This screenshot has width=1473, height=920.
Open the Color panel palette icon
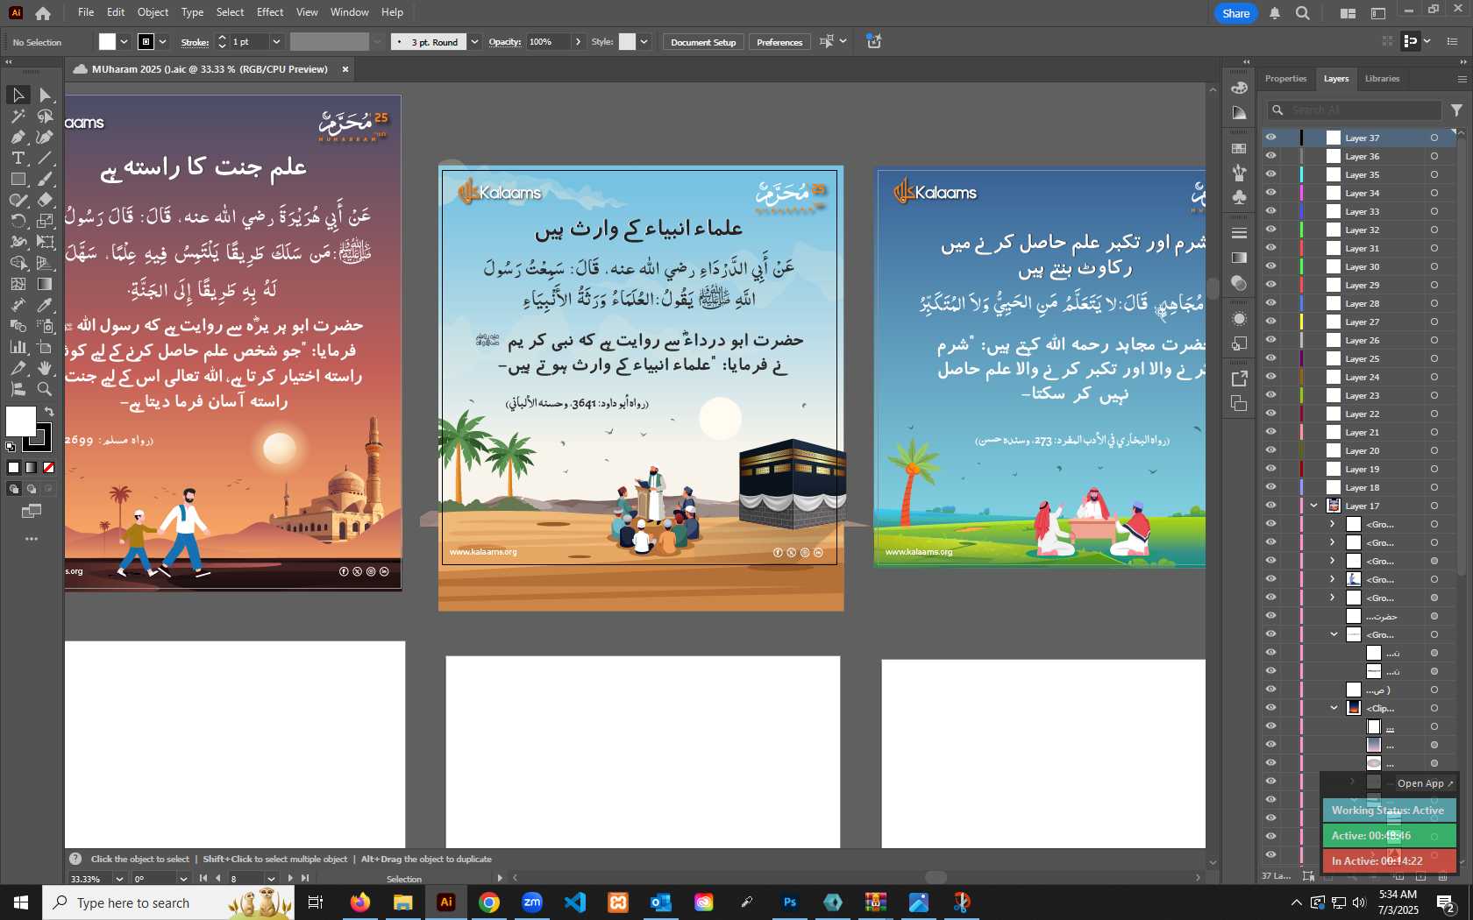pos(1239,88)
